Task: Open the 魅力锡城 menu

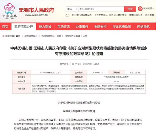Action: coord(45,27)
